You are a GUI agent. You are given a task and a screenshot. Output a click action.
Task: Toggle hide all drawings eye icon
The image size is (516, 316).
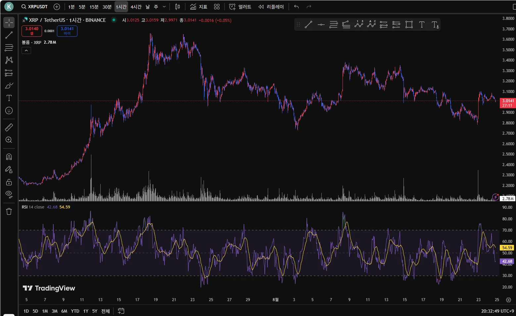(9, 195)
